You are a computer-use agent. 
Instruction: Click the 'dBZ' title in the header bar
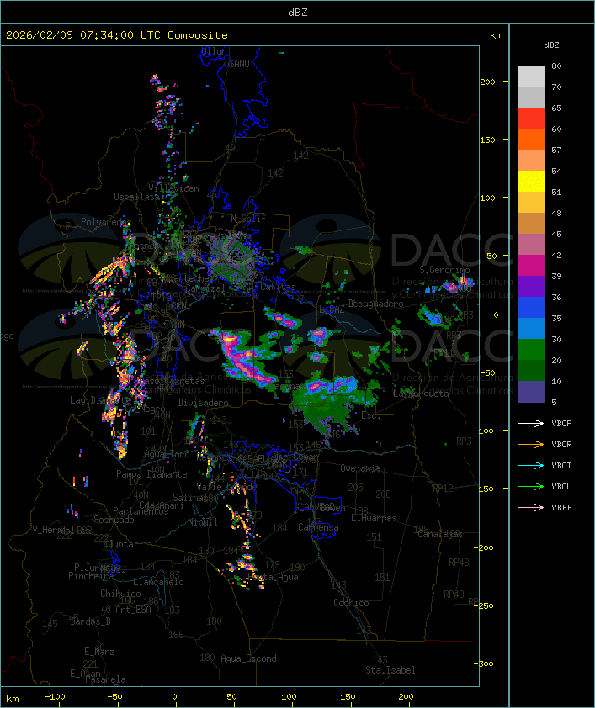coord(298,13)
